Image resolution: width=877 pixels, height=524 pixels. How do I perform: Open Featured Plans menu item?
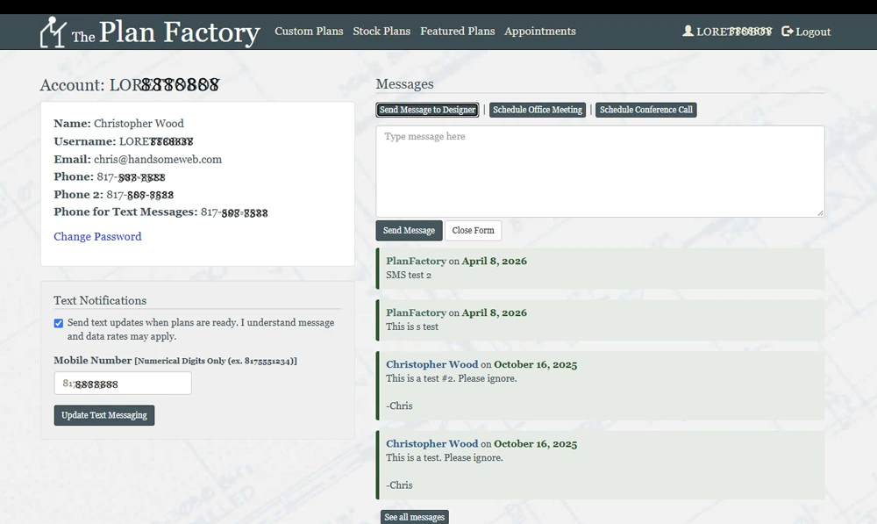tap(458, 32)
